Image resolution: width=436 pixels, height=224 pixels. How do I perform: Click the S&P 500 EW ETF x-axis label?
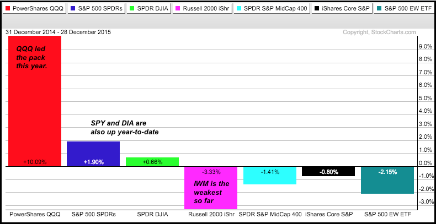[x=388, y=214]
